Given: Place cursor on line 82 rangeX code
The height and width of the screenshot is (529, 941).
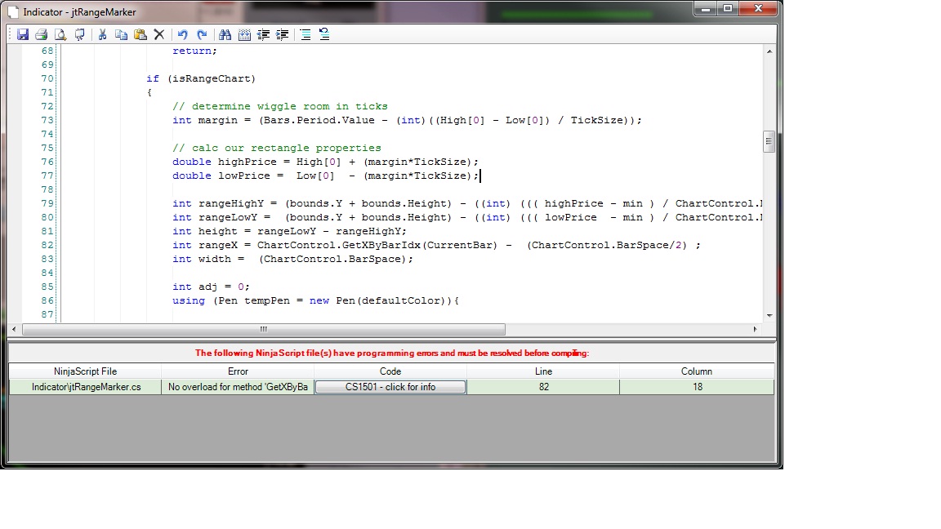Looking at the screenshot, I should tap(436, 245).
